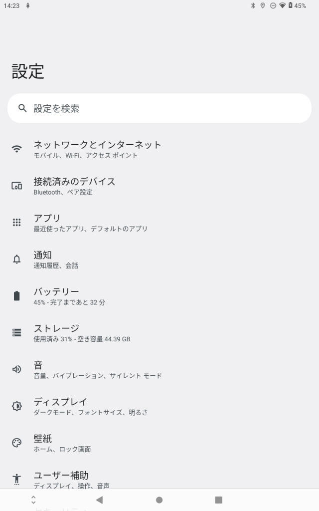This screenshot has height=511, width=319.
Task: Tap the wallpaper palette icon
Action: [x=17, y=443]
